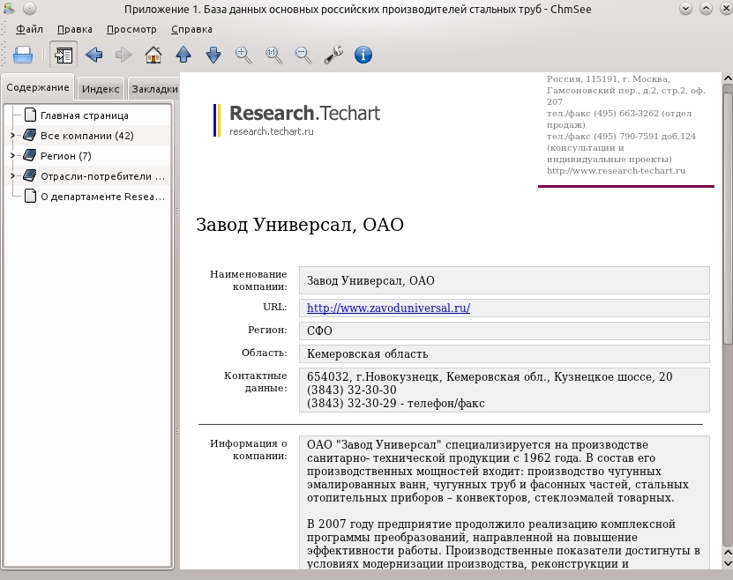Go to previous page with up arrow
This screenshot has height=580, width=733.
183,56
